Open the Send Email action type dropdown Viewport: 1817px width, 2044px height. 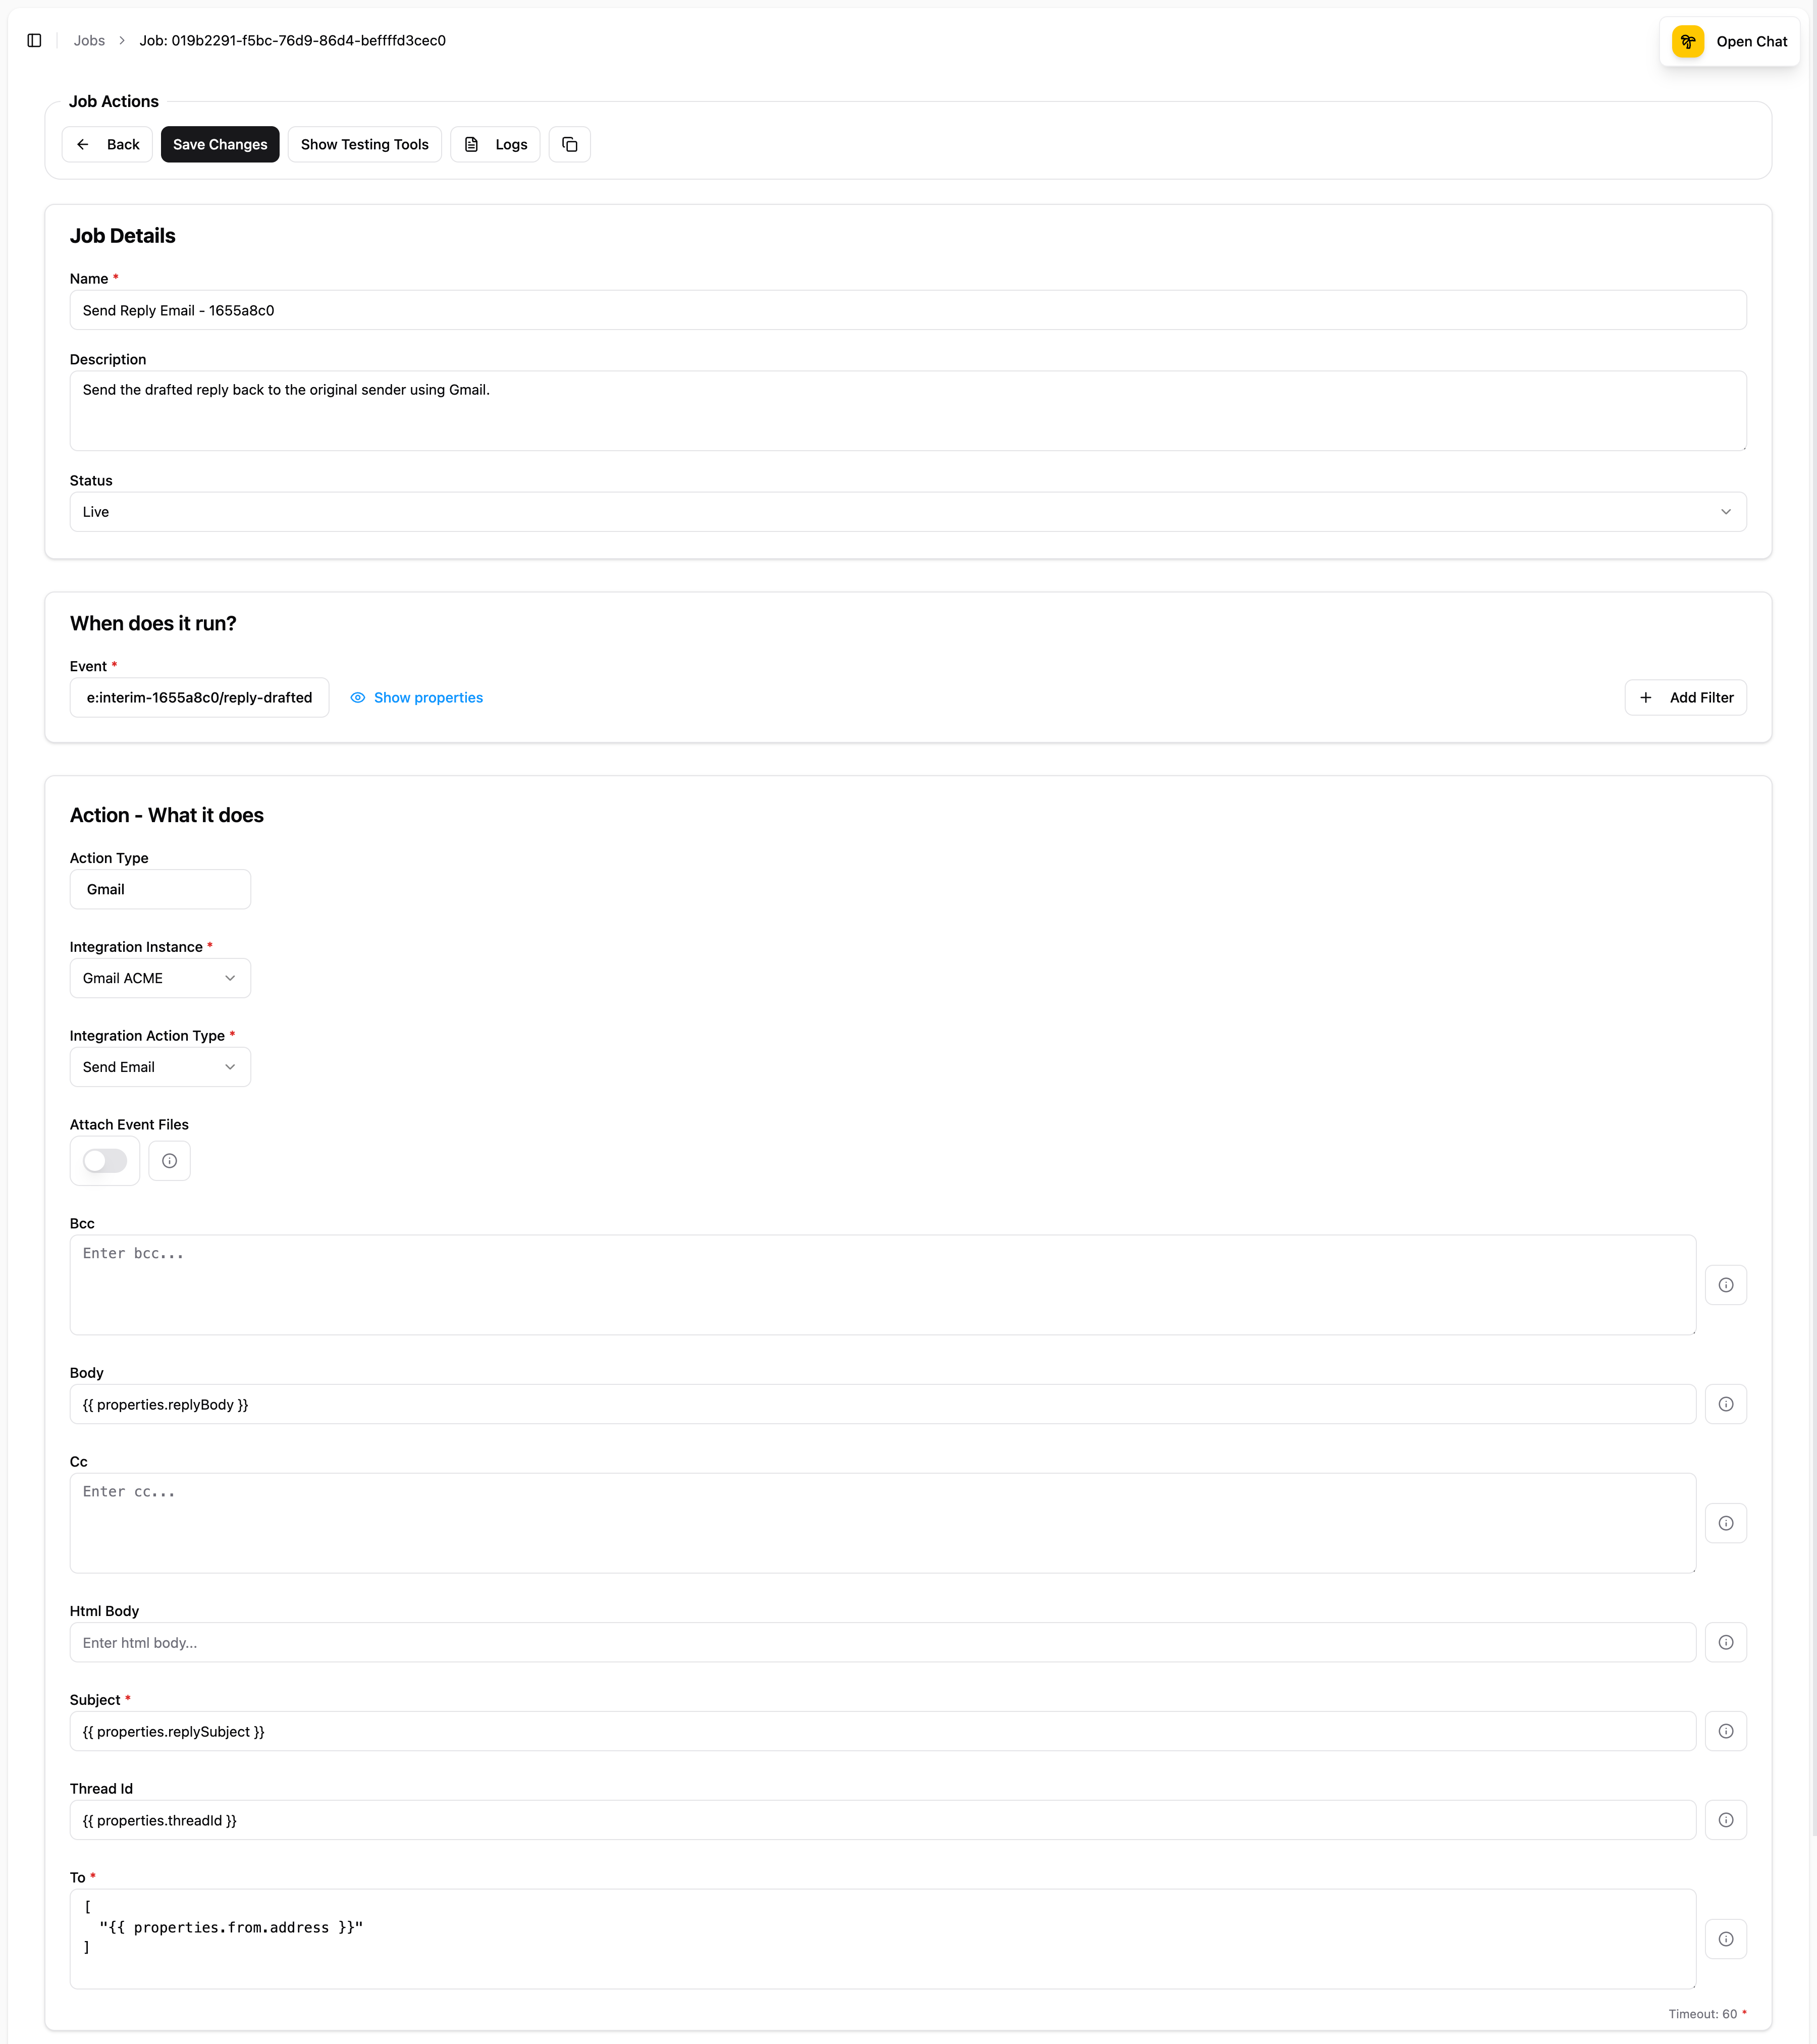click(x=159, y=1066)
